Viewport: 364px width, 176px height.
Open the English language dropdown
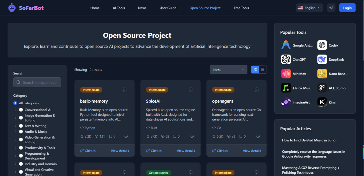pos(309,8)
